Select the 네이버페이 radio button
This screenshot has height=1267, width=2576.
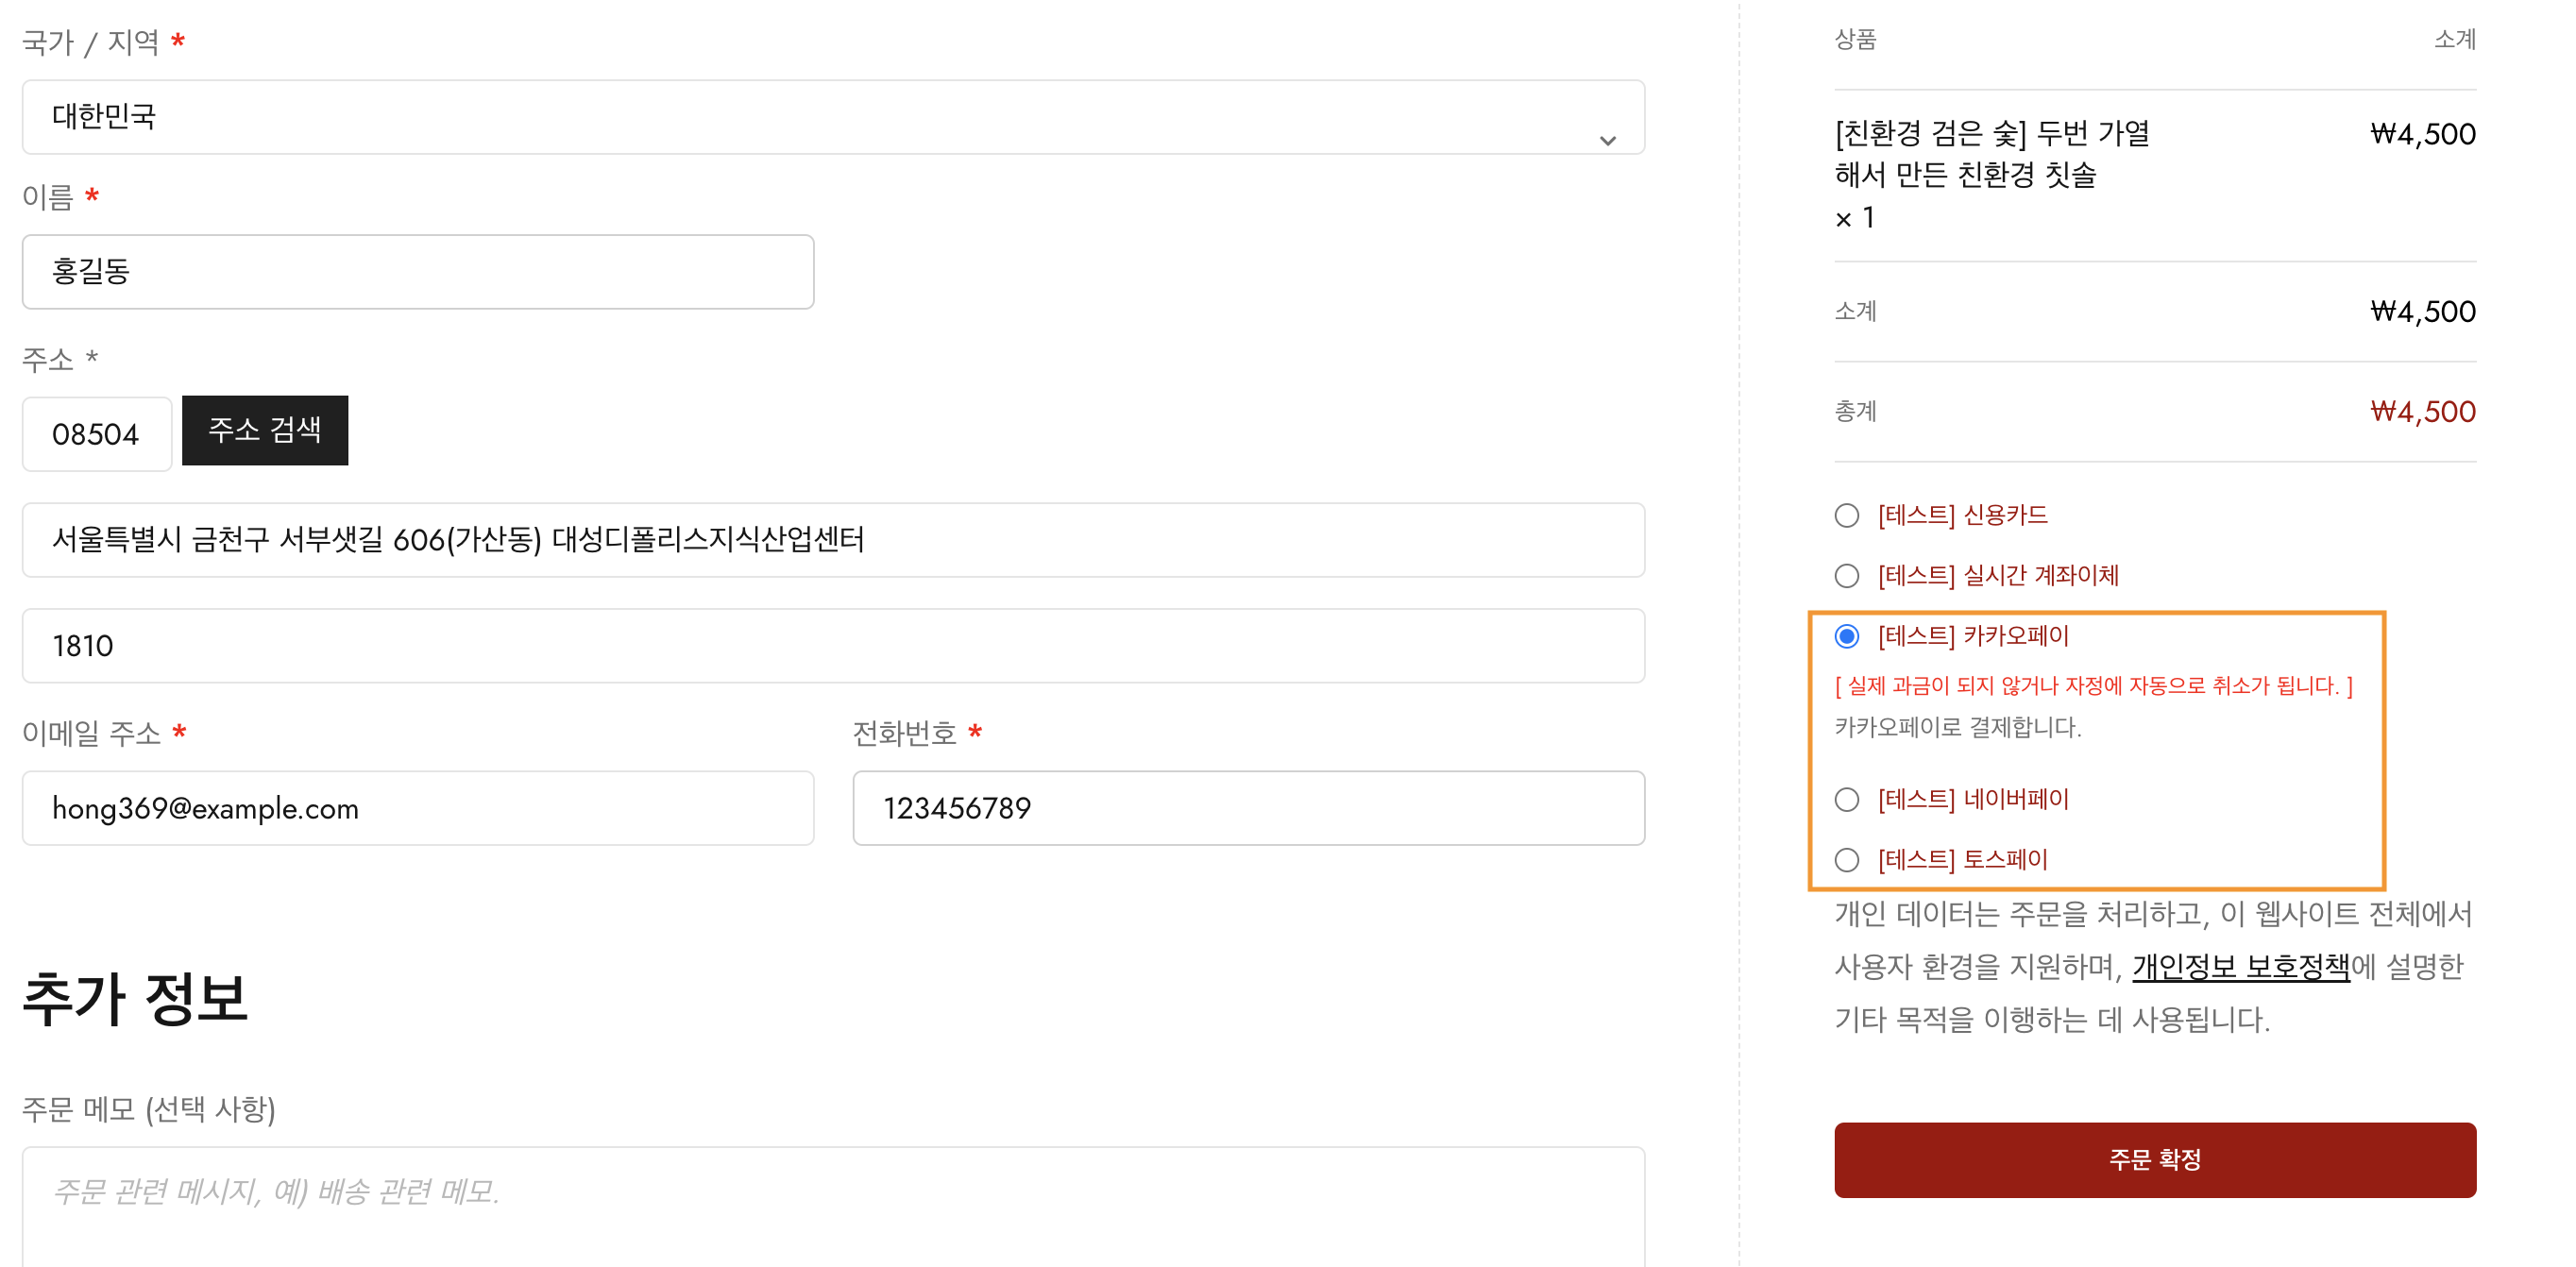[1846, 800]
